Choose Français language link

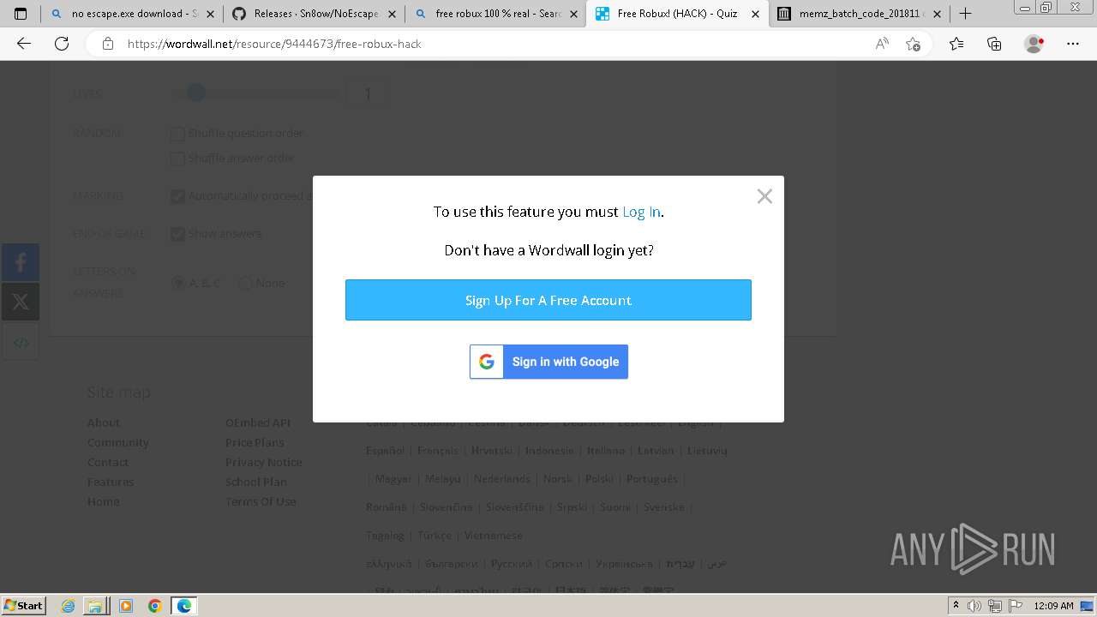click(x=437, y=450)
